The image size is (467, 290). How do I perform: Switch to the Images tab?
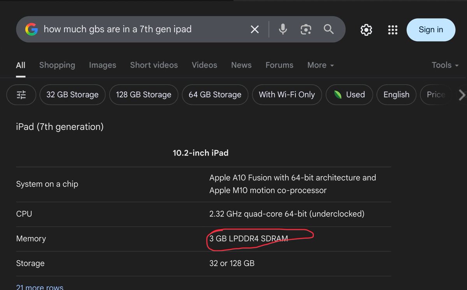tap(102, 65)
